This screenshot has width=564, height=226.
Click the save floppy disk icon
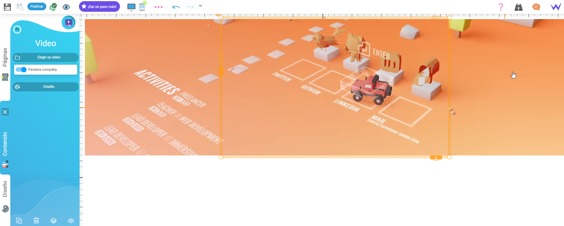pyautogui.click(x=7, y=7)
